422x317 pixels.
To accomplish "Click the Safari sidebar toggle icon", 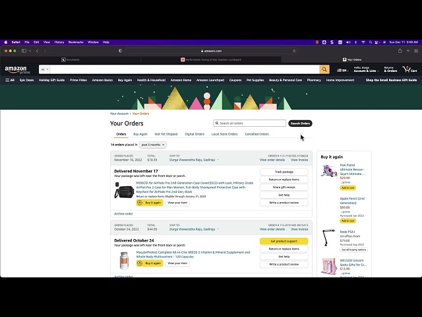I will [x=24, y=51].
